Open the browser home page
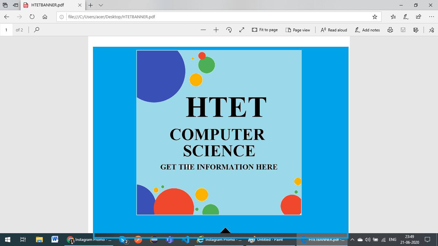 tap(45, 17)
